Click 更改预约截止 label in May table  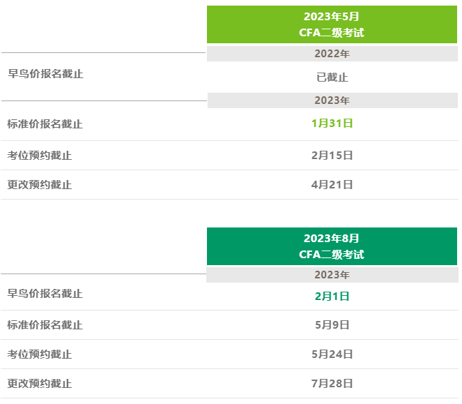(40, 185)
